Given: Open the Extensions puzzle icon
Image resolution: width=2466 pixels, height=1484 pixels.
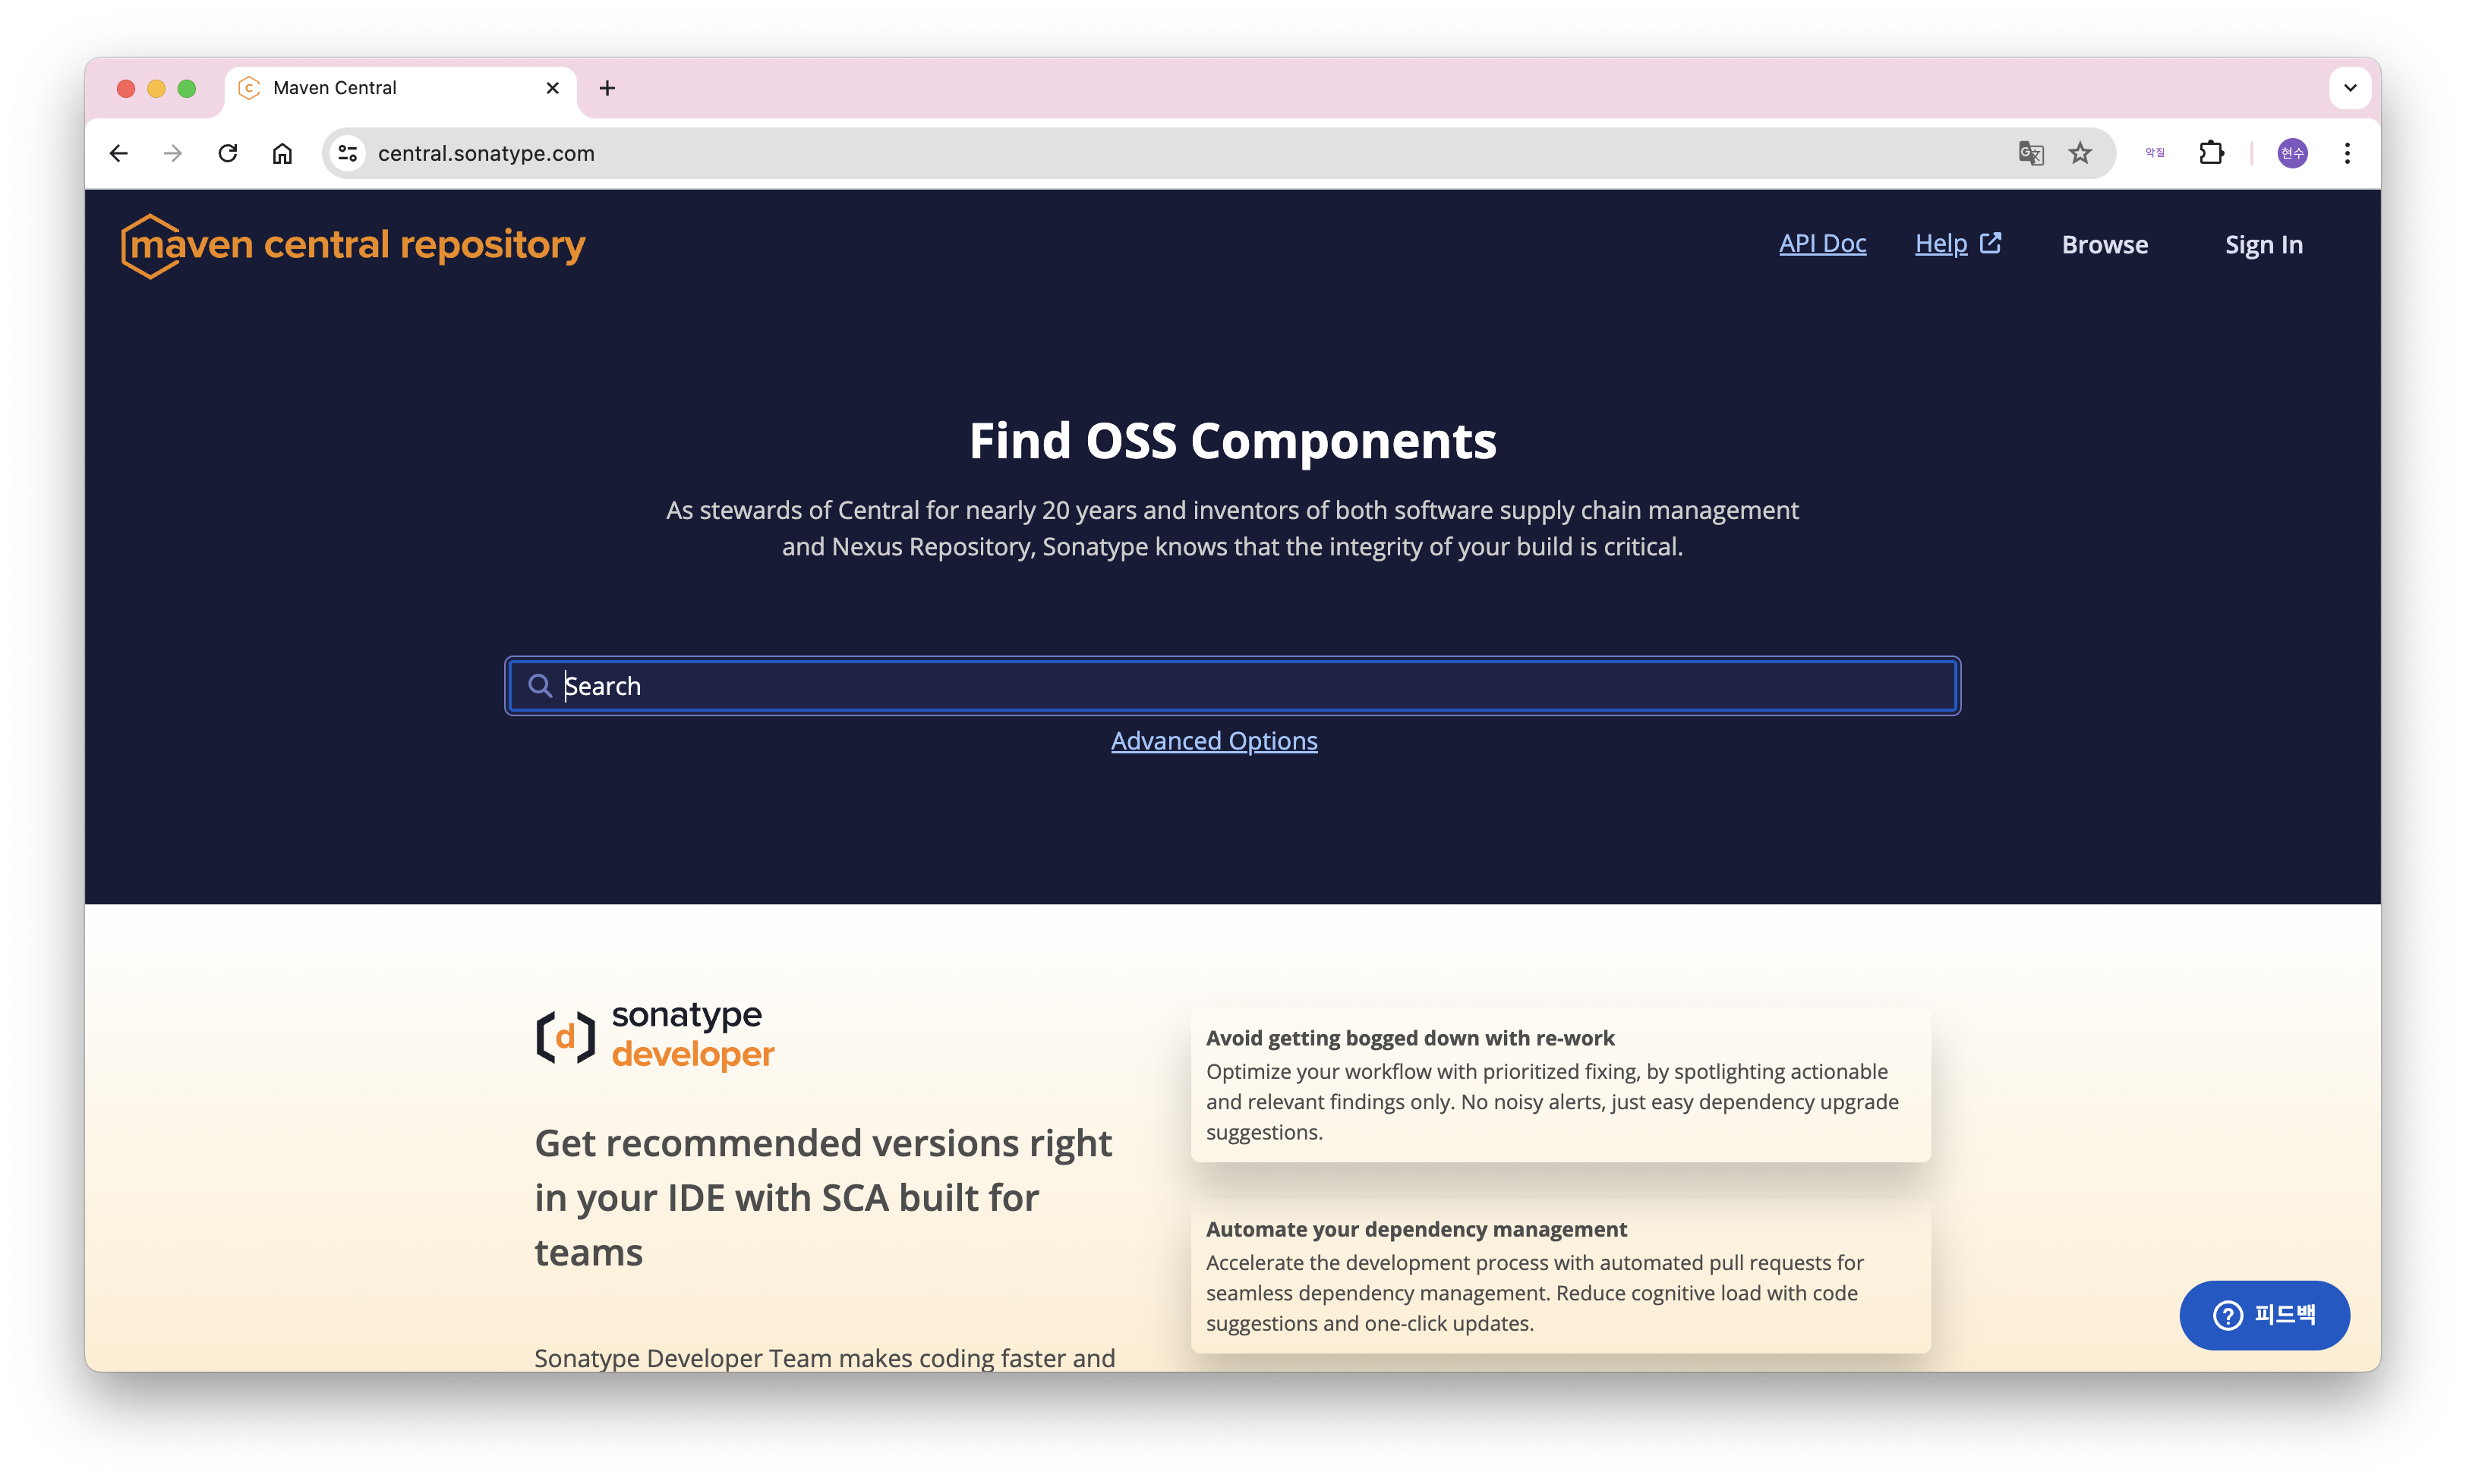Looking at the screenshot, I should (2211, 153).
